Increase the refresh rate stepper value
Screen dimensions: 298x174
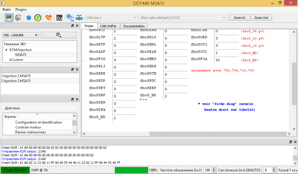pos(214,169)
